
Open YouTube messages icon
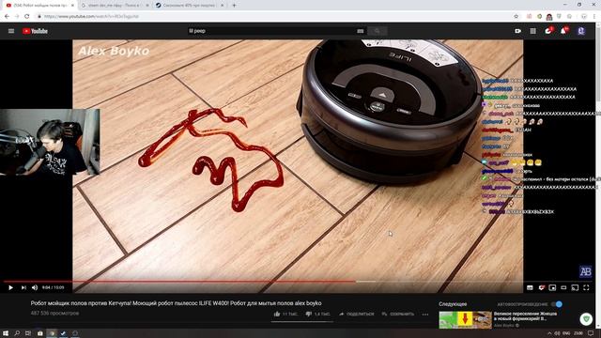click(x=548, y=31)
